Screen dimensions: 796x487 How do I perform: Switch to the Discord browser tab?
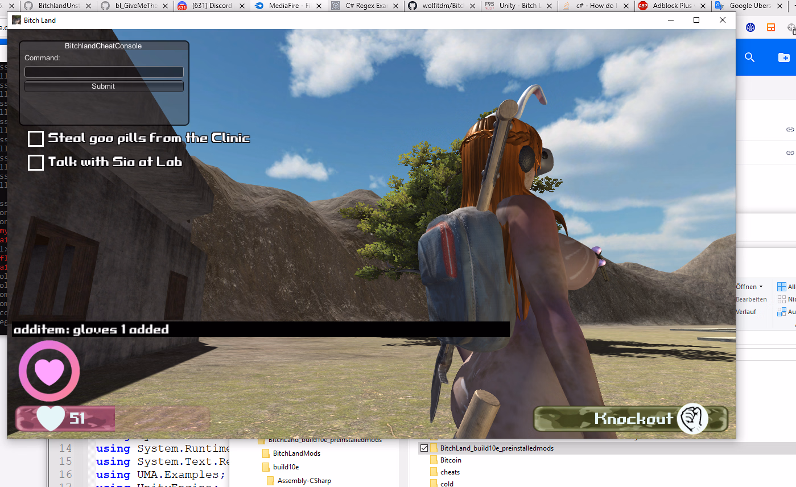(212, 6)
